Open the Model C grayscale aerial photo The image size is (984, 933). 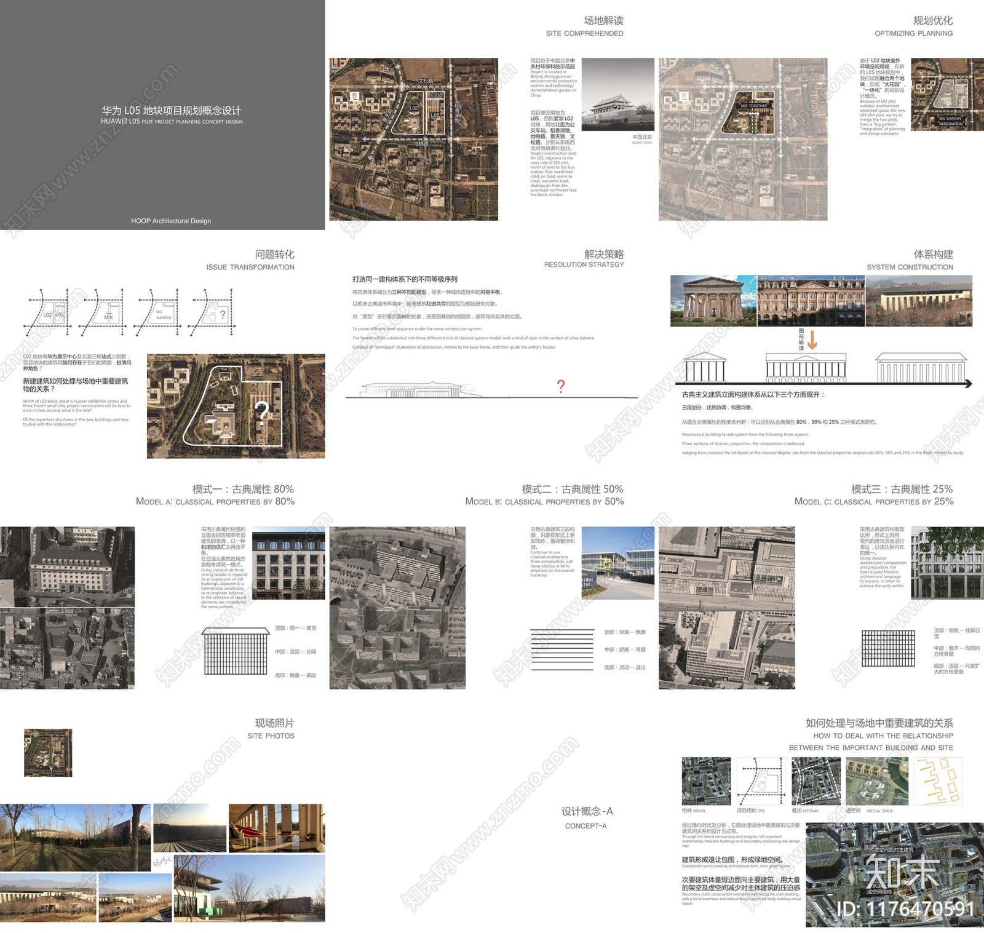tap(726, 608)
